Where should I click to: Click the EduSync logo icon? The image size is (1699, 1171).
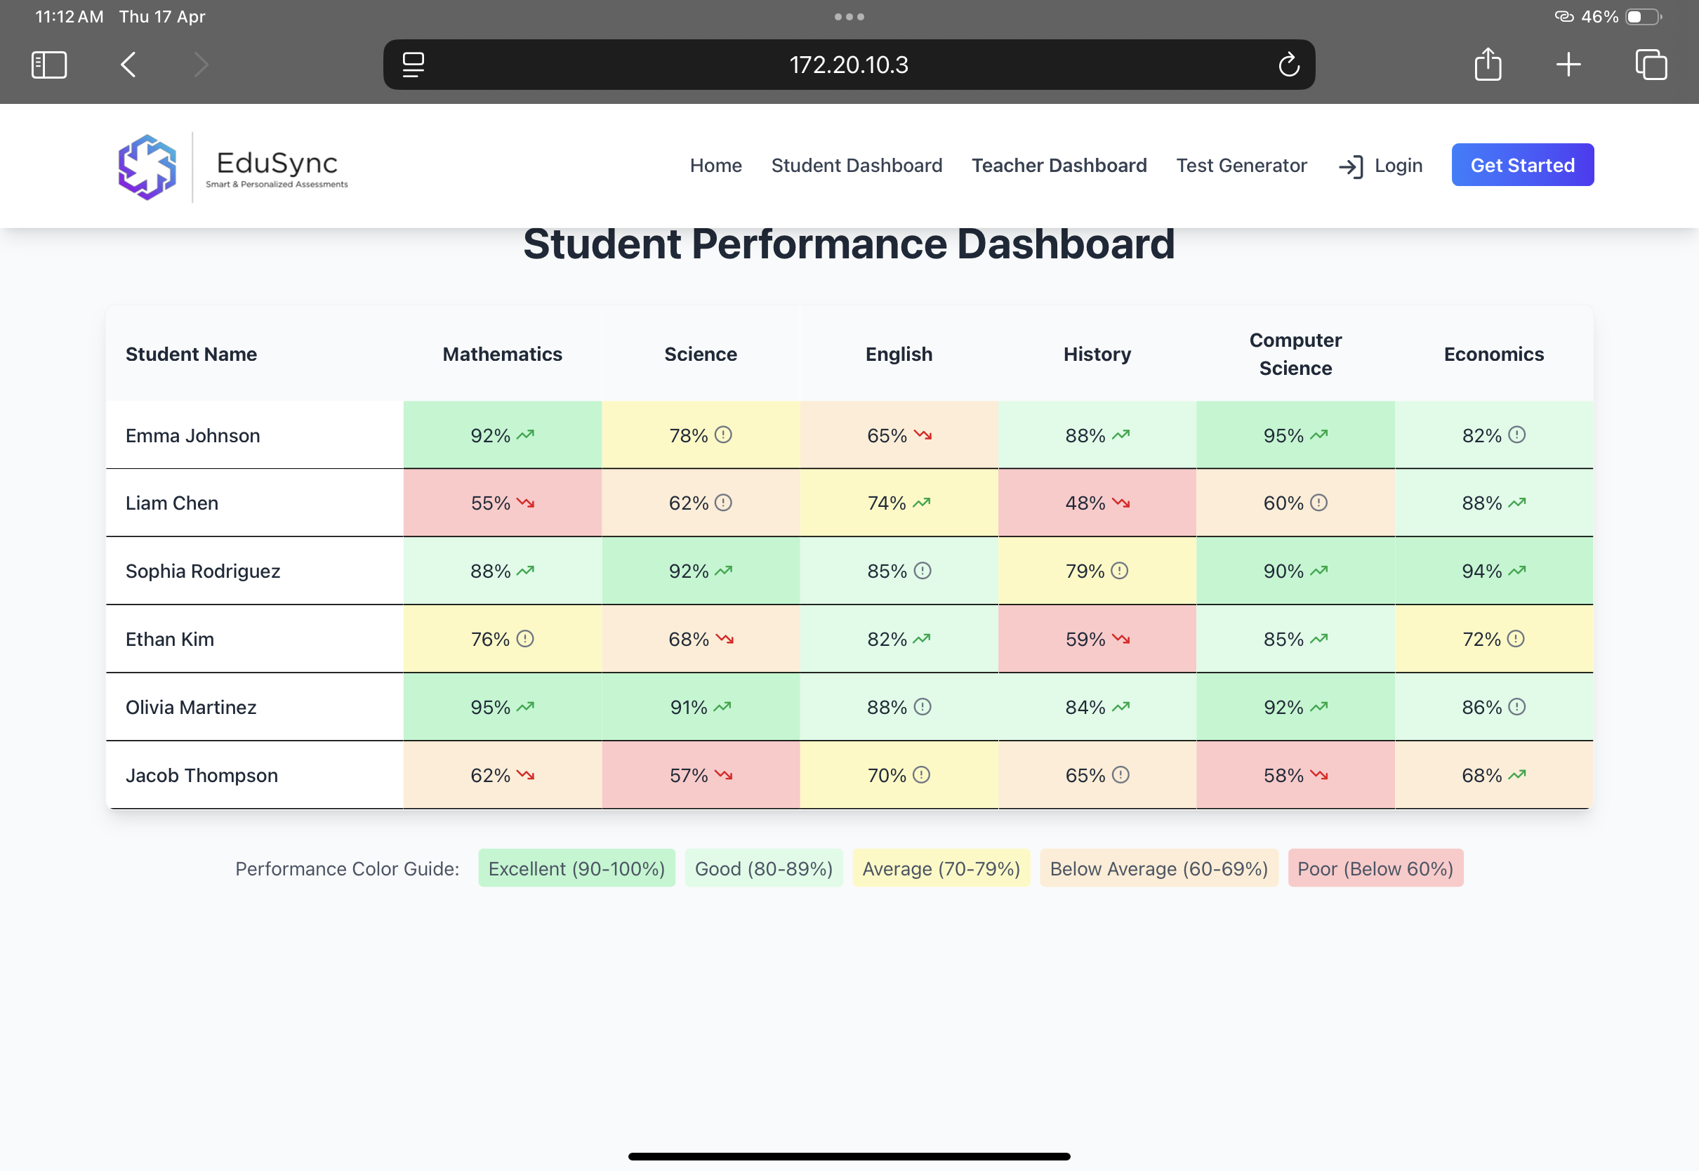pos(147,166)
